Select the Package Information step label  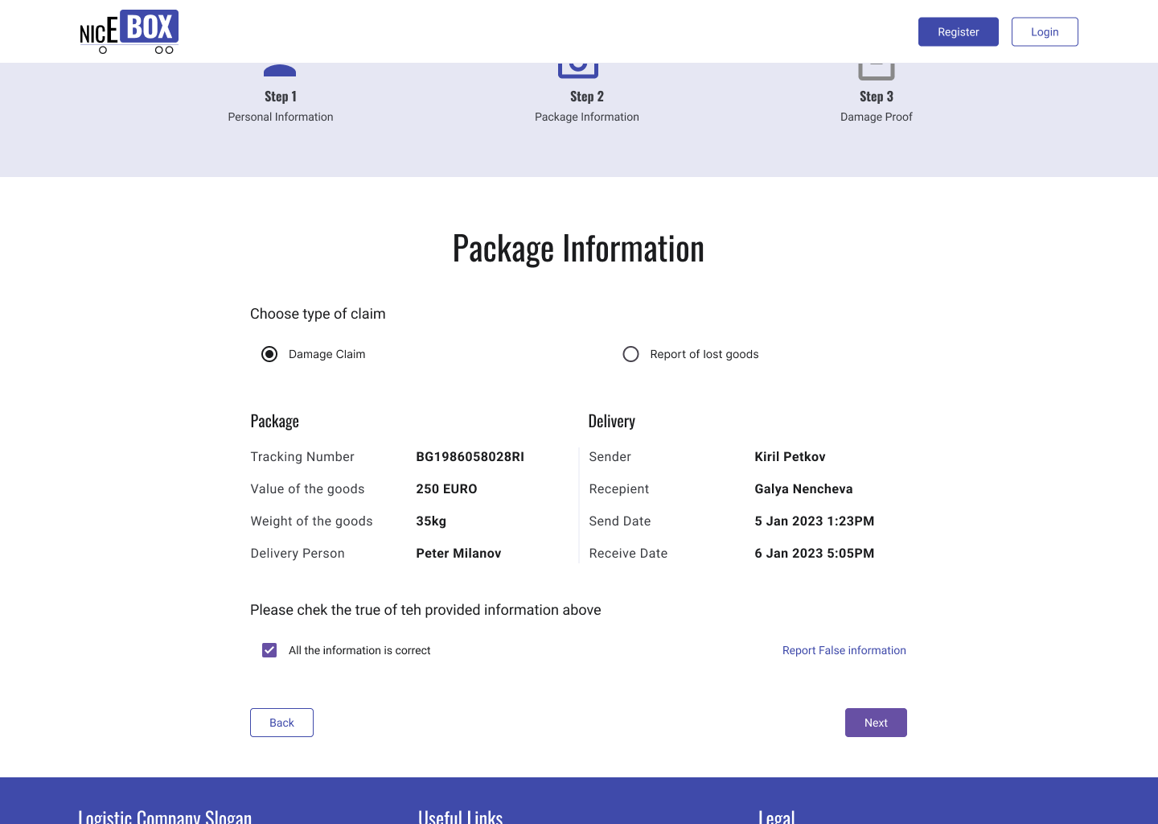[586, 117]
